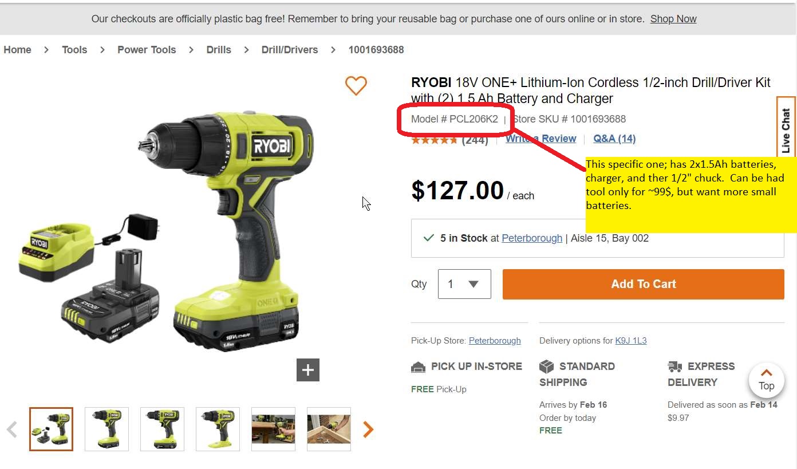
Task: Expand product image with plus icon
Action: pos(308,370)
